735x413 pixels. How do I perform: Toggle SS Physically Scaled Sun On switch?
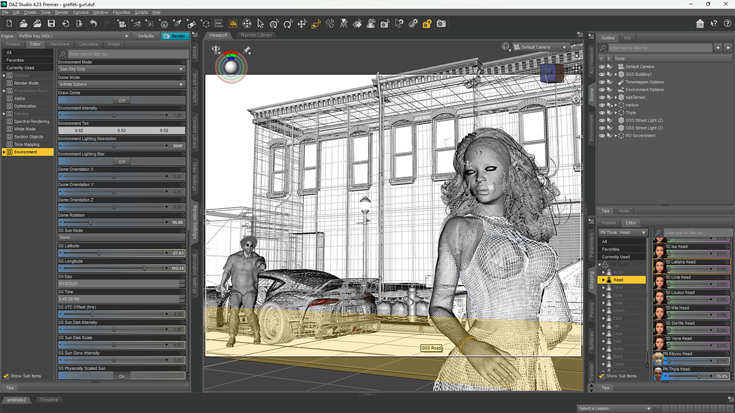(122, 376)
